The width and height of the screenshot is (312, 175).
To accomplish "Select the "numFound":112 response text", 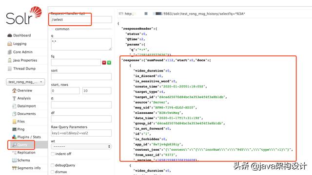I will click(x=159, y=60).
